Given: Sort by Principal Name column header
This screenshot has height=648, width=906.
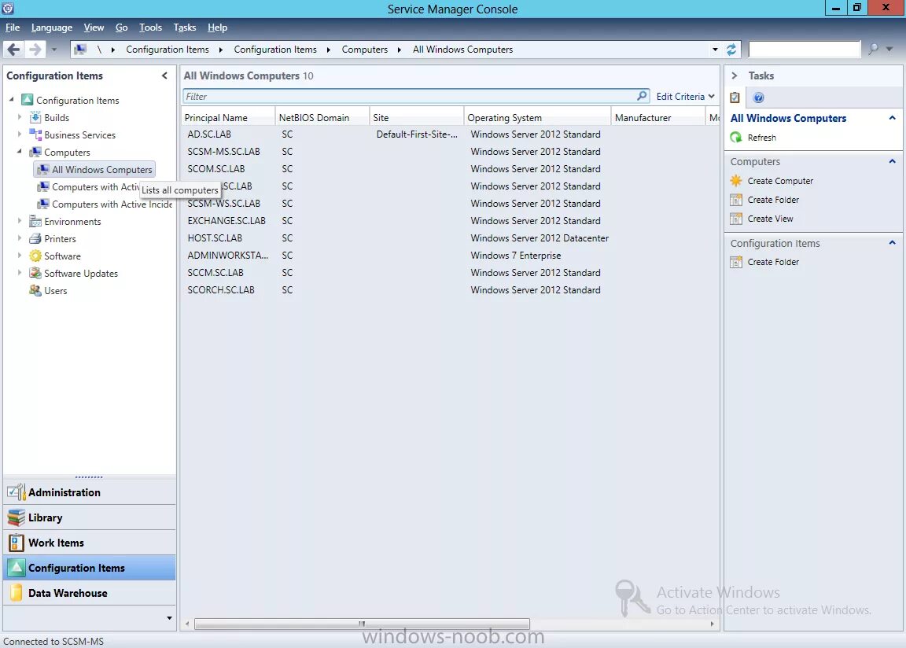Looking at the screenshot, I should (228, 118).
